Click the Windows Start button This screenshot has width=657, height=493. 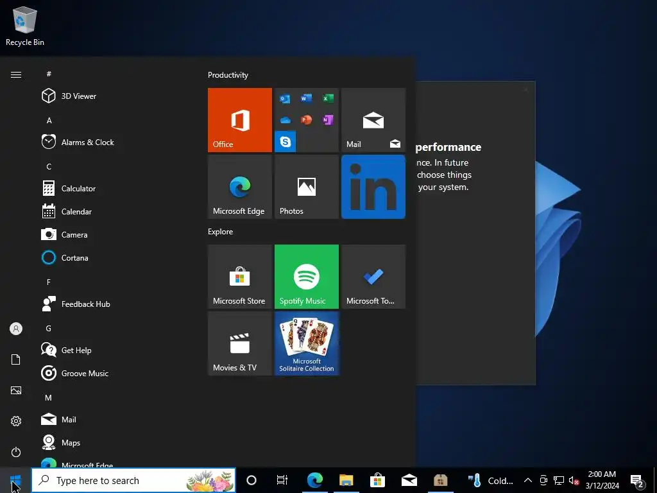(x=15, y=480)
